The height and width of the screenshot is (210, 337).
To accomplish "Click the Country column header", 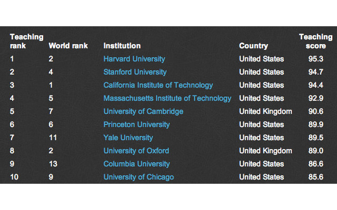I will click(254, 46).
